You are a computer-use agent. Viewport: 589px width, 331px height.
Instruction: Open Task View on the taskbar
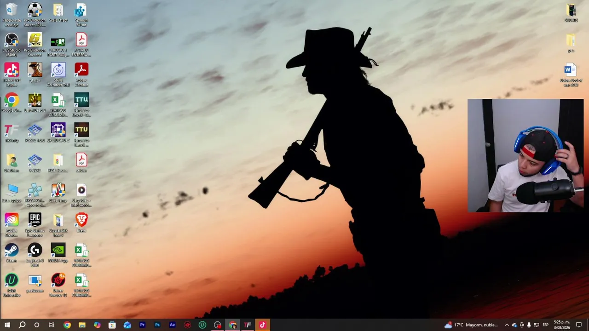[x=52, y=325]
